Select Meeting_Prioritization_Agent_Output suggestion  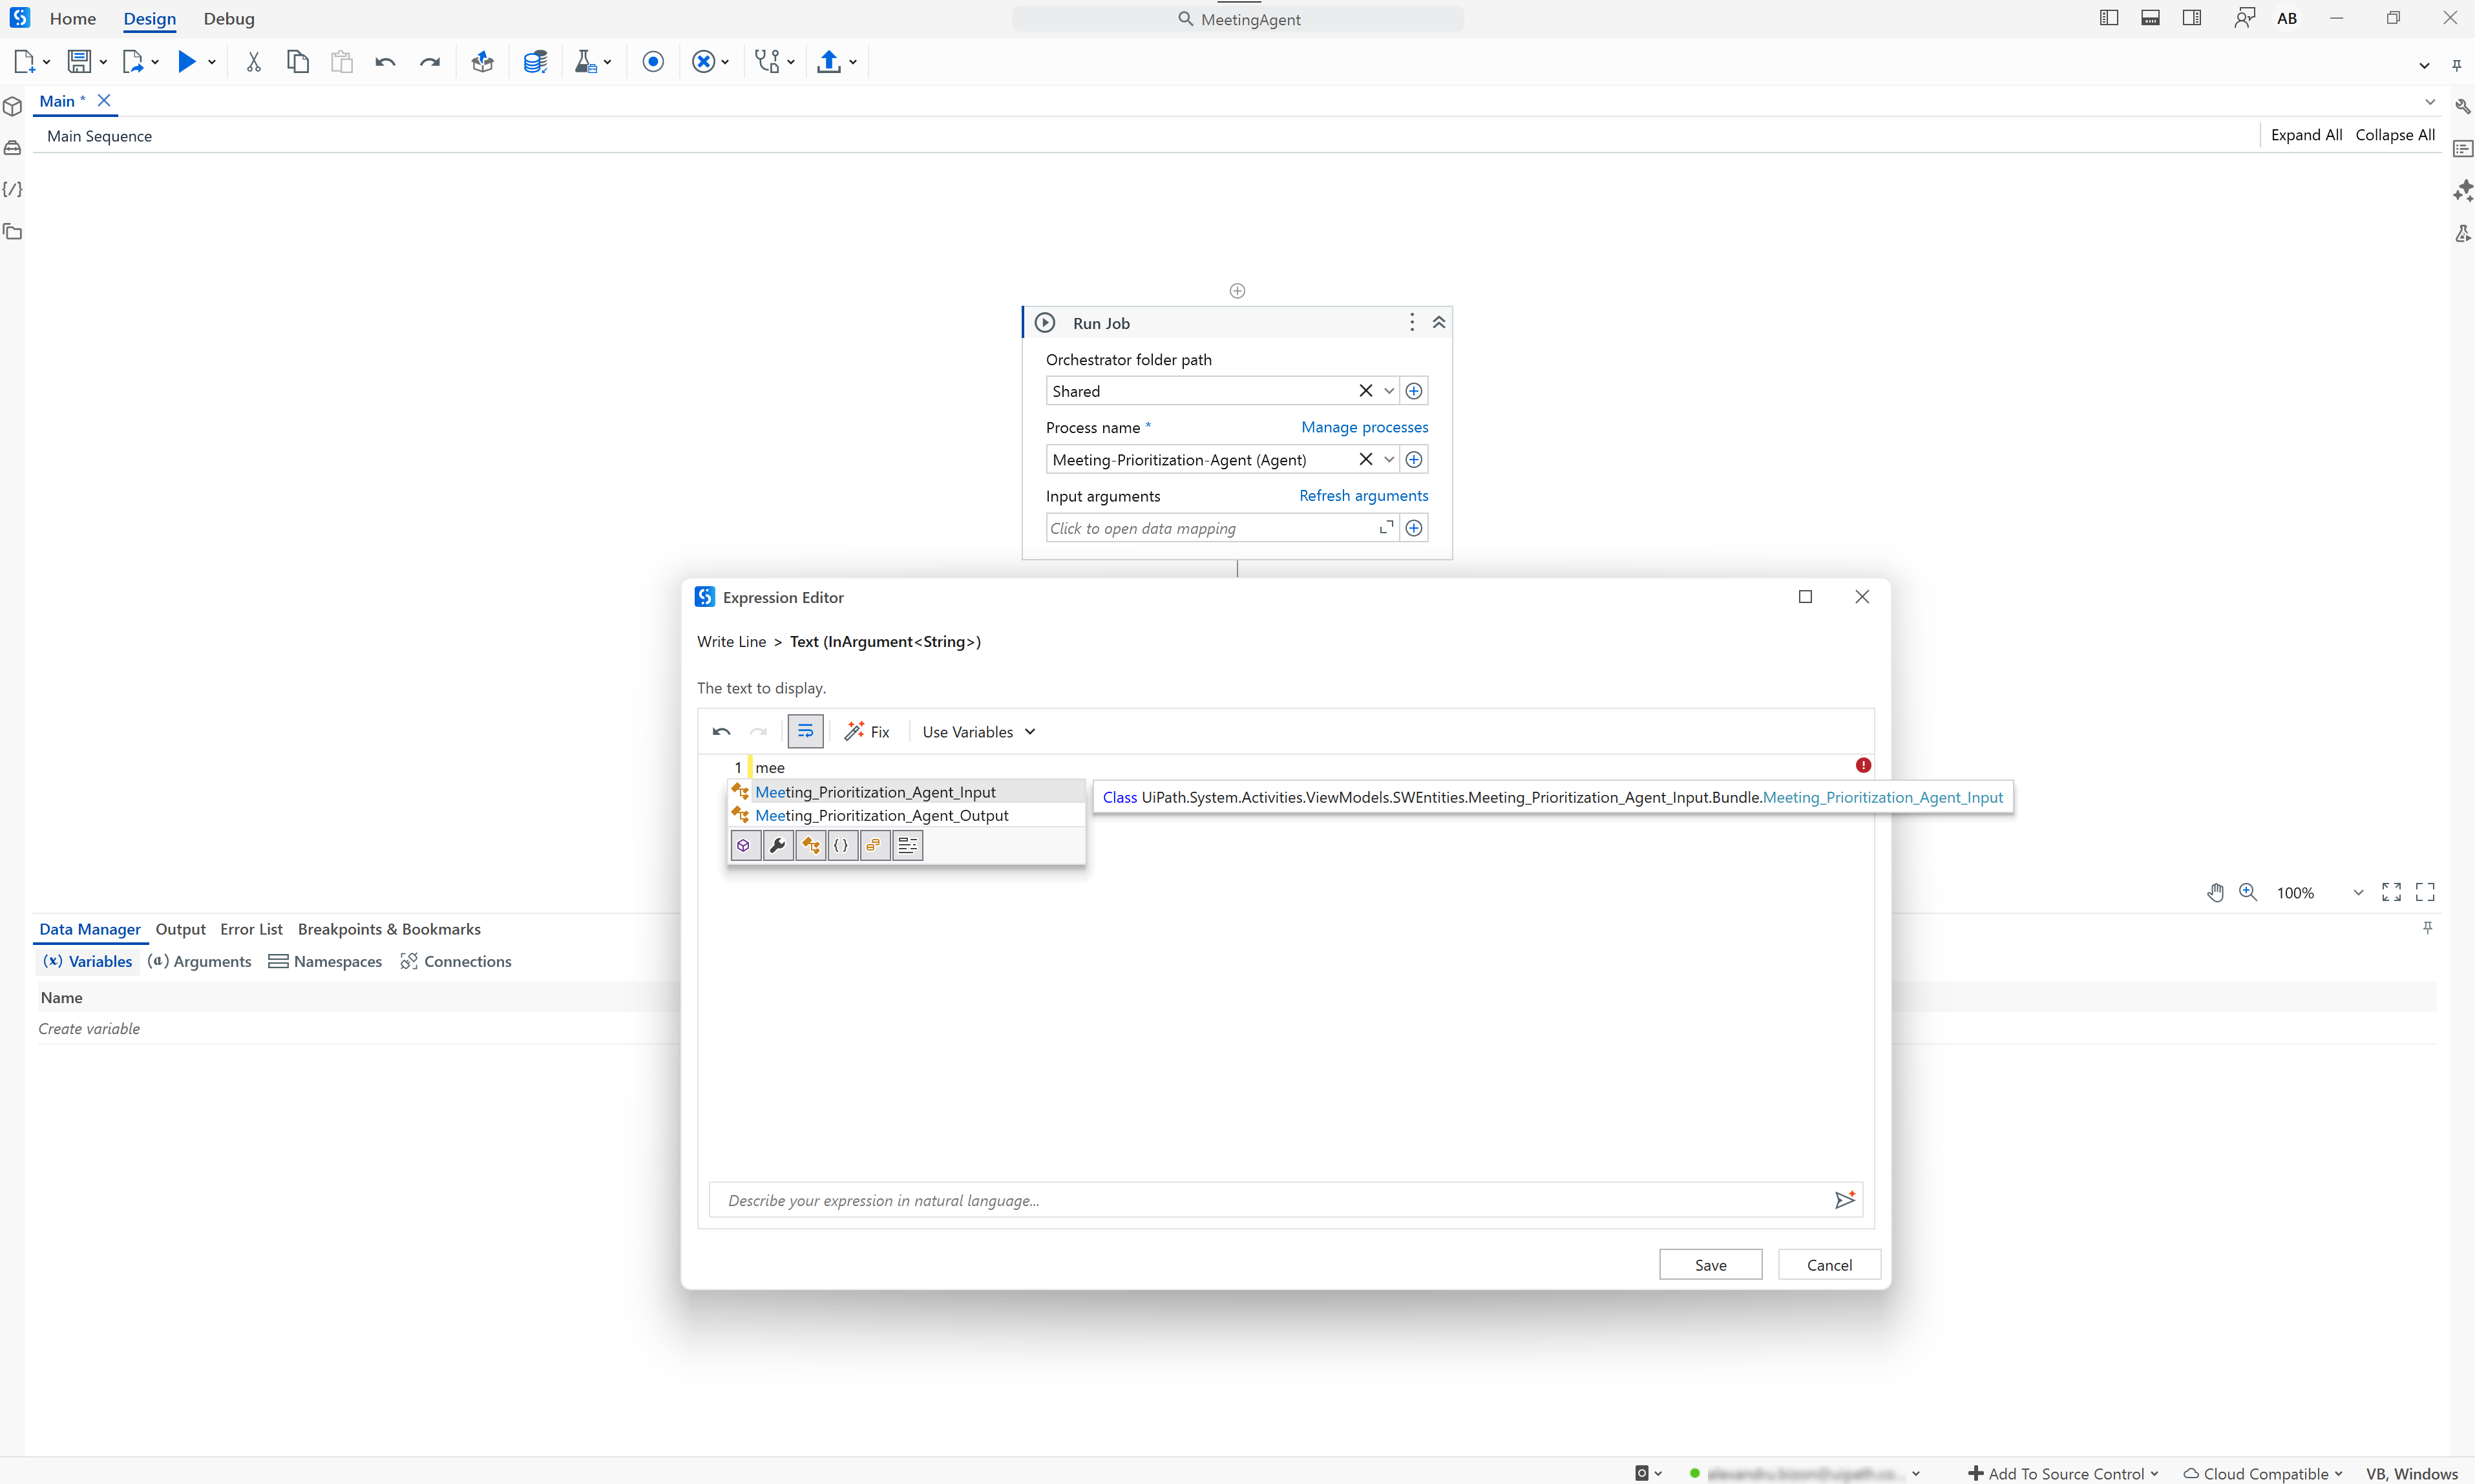(881, 816)
